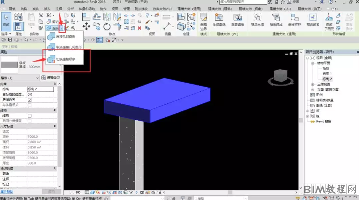Collapse the 尺寸标注 section in properties
Screen dimensions: 359x200
55,126
